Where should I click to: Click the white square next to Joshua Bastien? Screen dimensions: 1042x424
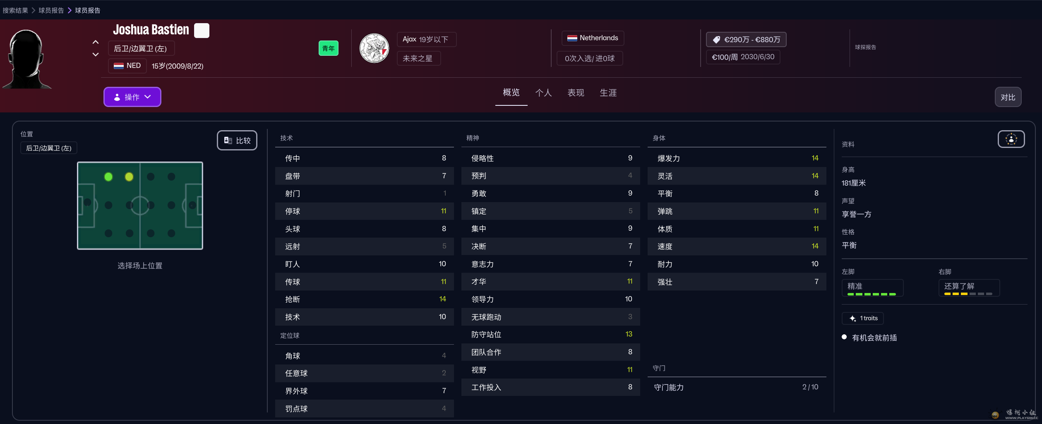tap(202, 31)
